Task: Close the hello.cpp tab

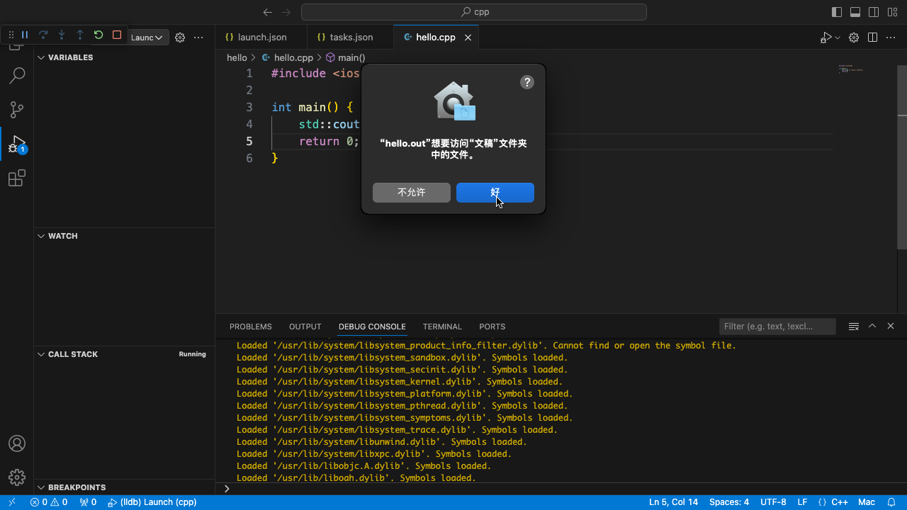Action: pos(468,38)
